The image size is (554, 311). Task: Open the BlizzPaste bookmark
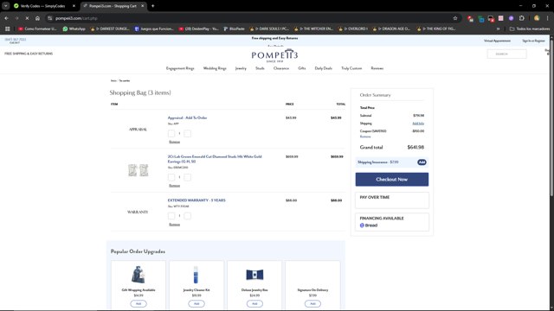point(234,29)
